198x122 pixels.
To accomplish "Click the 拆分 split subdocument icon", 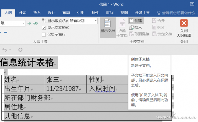I will coord(154,27).
